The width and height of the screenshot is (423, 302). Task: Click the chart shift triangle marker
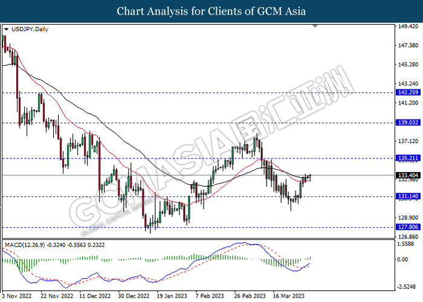[315, 26]
